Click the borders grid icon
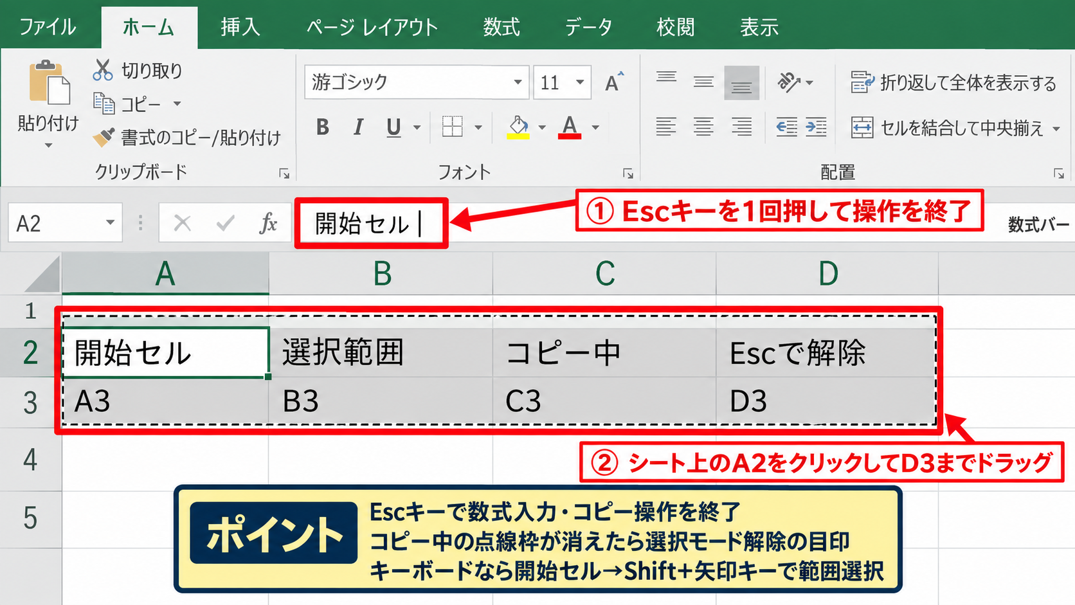 point(453,127)
